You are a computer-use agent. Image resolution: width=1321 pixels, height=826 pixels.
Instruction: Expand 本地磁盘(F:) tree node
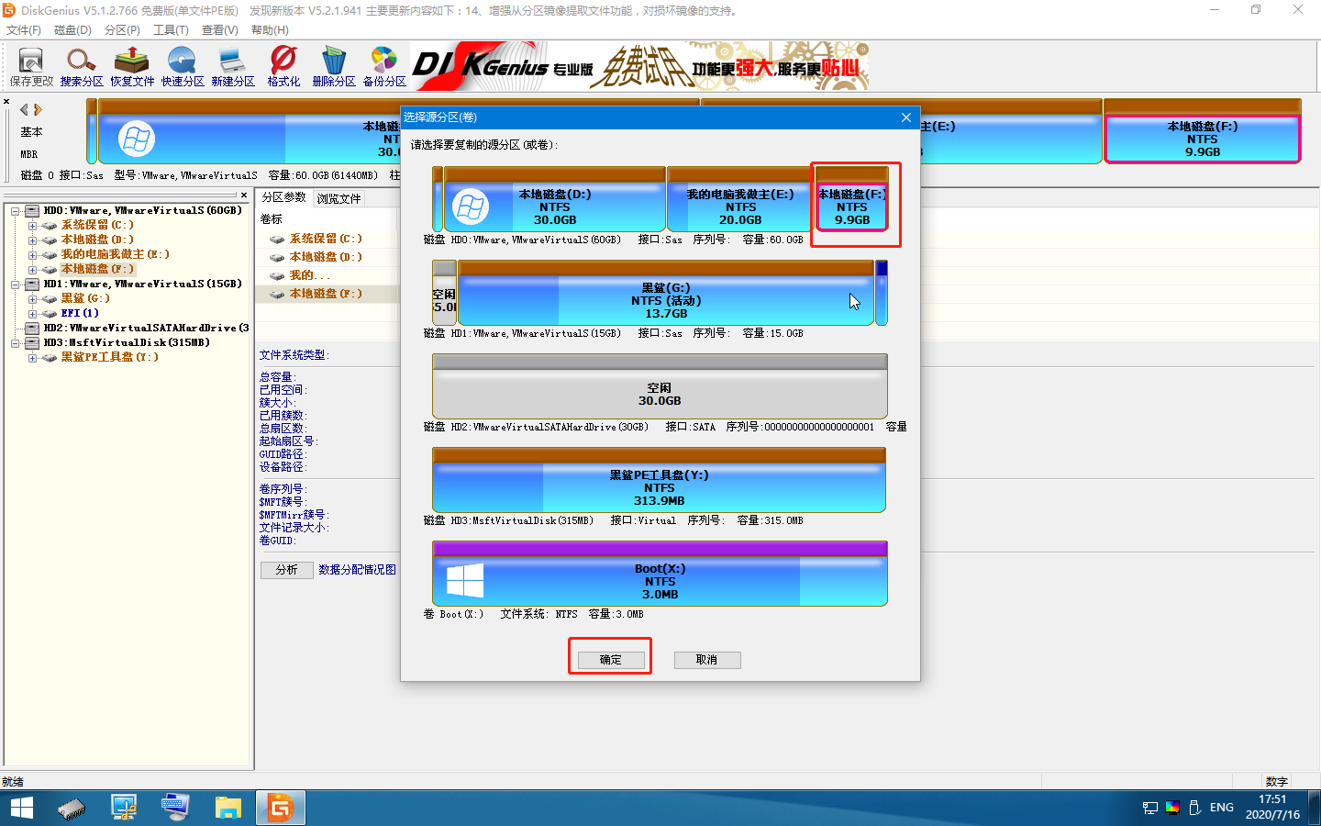tap(32, 270)
